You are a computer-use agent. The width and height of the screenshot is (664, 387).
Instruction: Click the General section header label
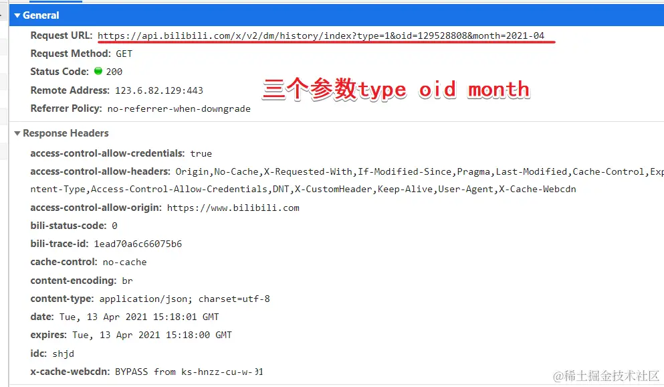pos(41,15)
